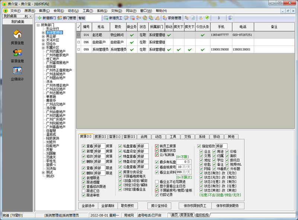This screenshot has height=220, width=298.
Task: Click the green home icon in menu bar
Action: [6, 11]
